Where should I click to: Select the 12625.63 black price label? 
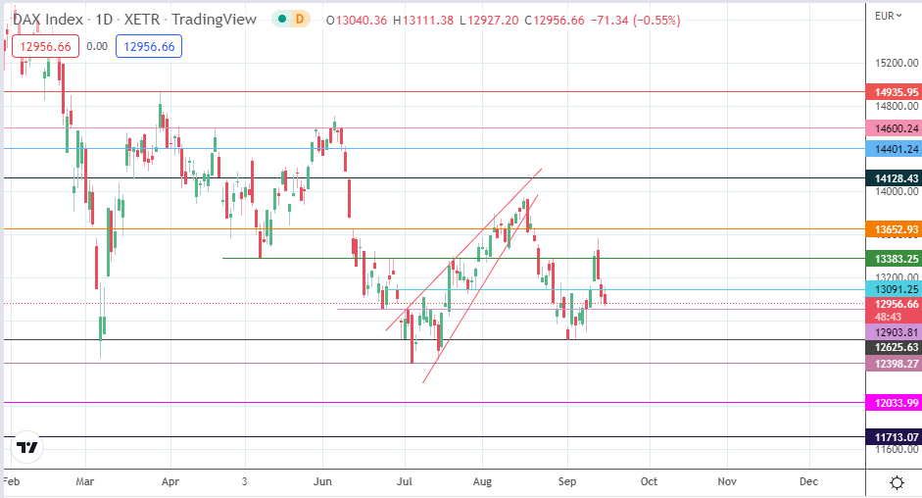tap(894, 347)
